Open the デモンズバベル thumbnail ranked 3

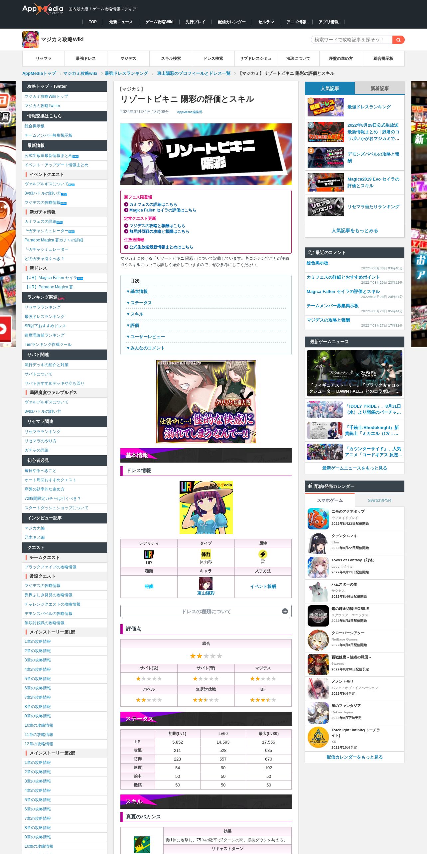tap(326, 158)
